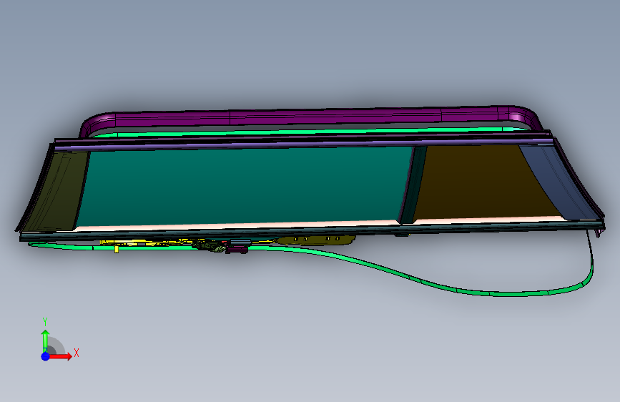Select the small magenta block under the frame
The width and height of the screenshot is (620, 402).
[x=237, y=249]
